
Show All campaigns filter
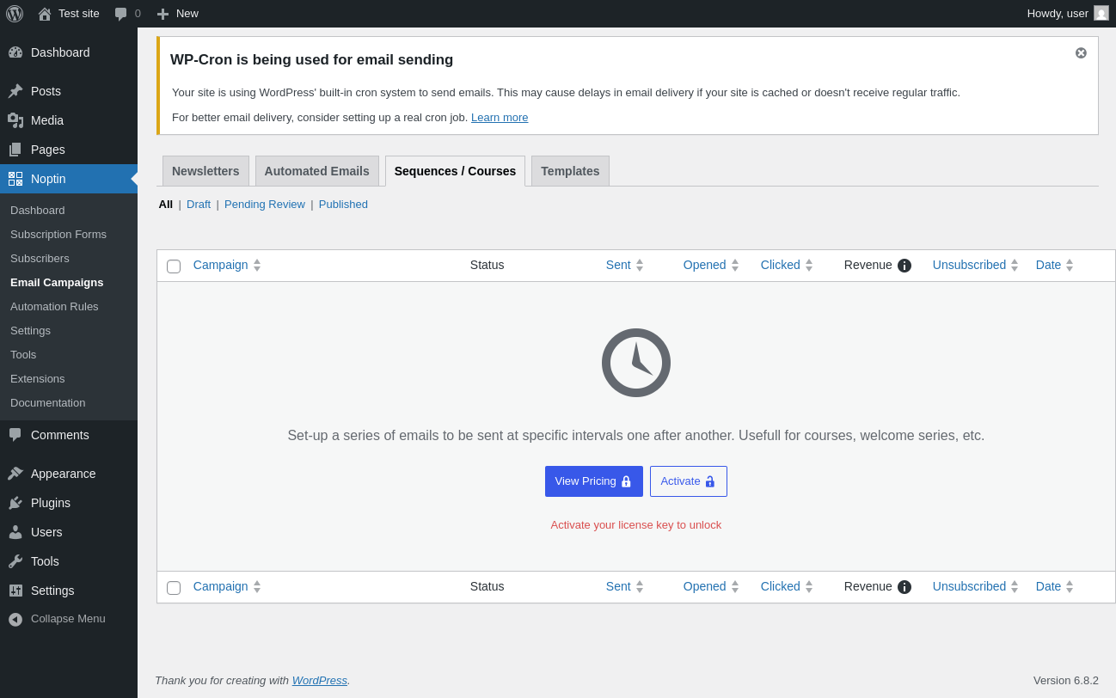[x=166, y=204]
